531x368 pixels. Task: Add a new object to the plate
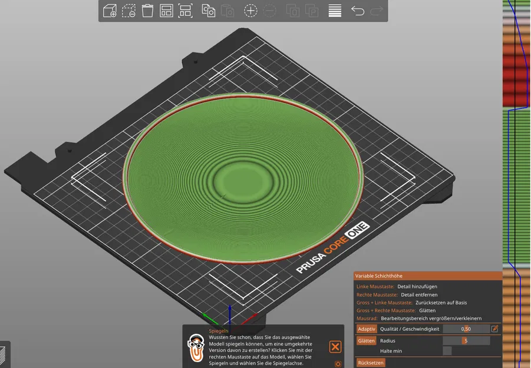coord(109,11)
